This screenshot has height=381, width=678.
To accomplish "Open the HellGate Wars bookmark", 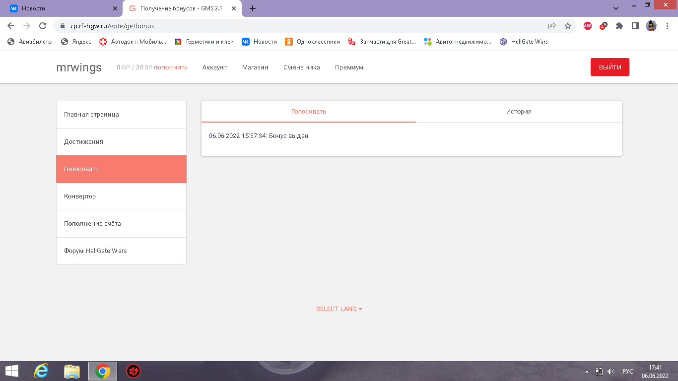I will pyautogui.click(x=524, y=42).
